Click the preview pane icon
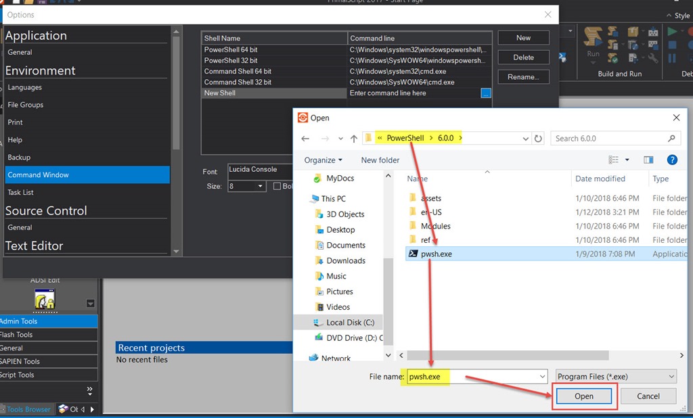Screen dimensions: 693x418 [x=648, y=160]
